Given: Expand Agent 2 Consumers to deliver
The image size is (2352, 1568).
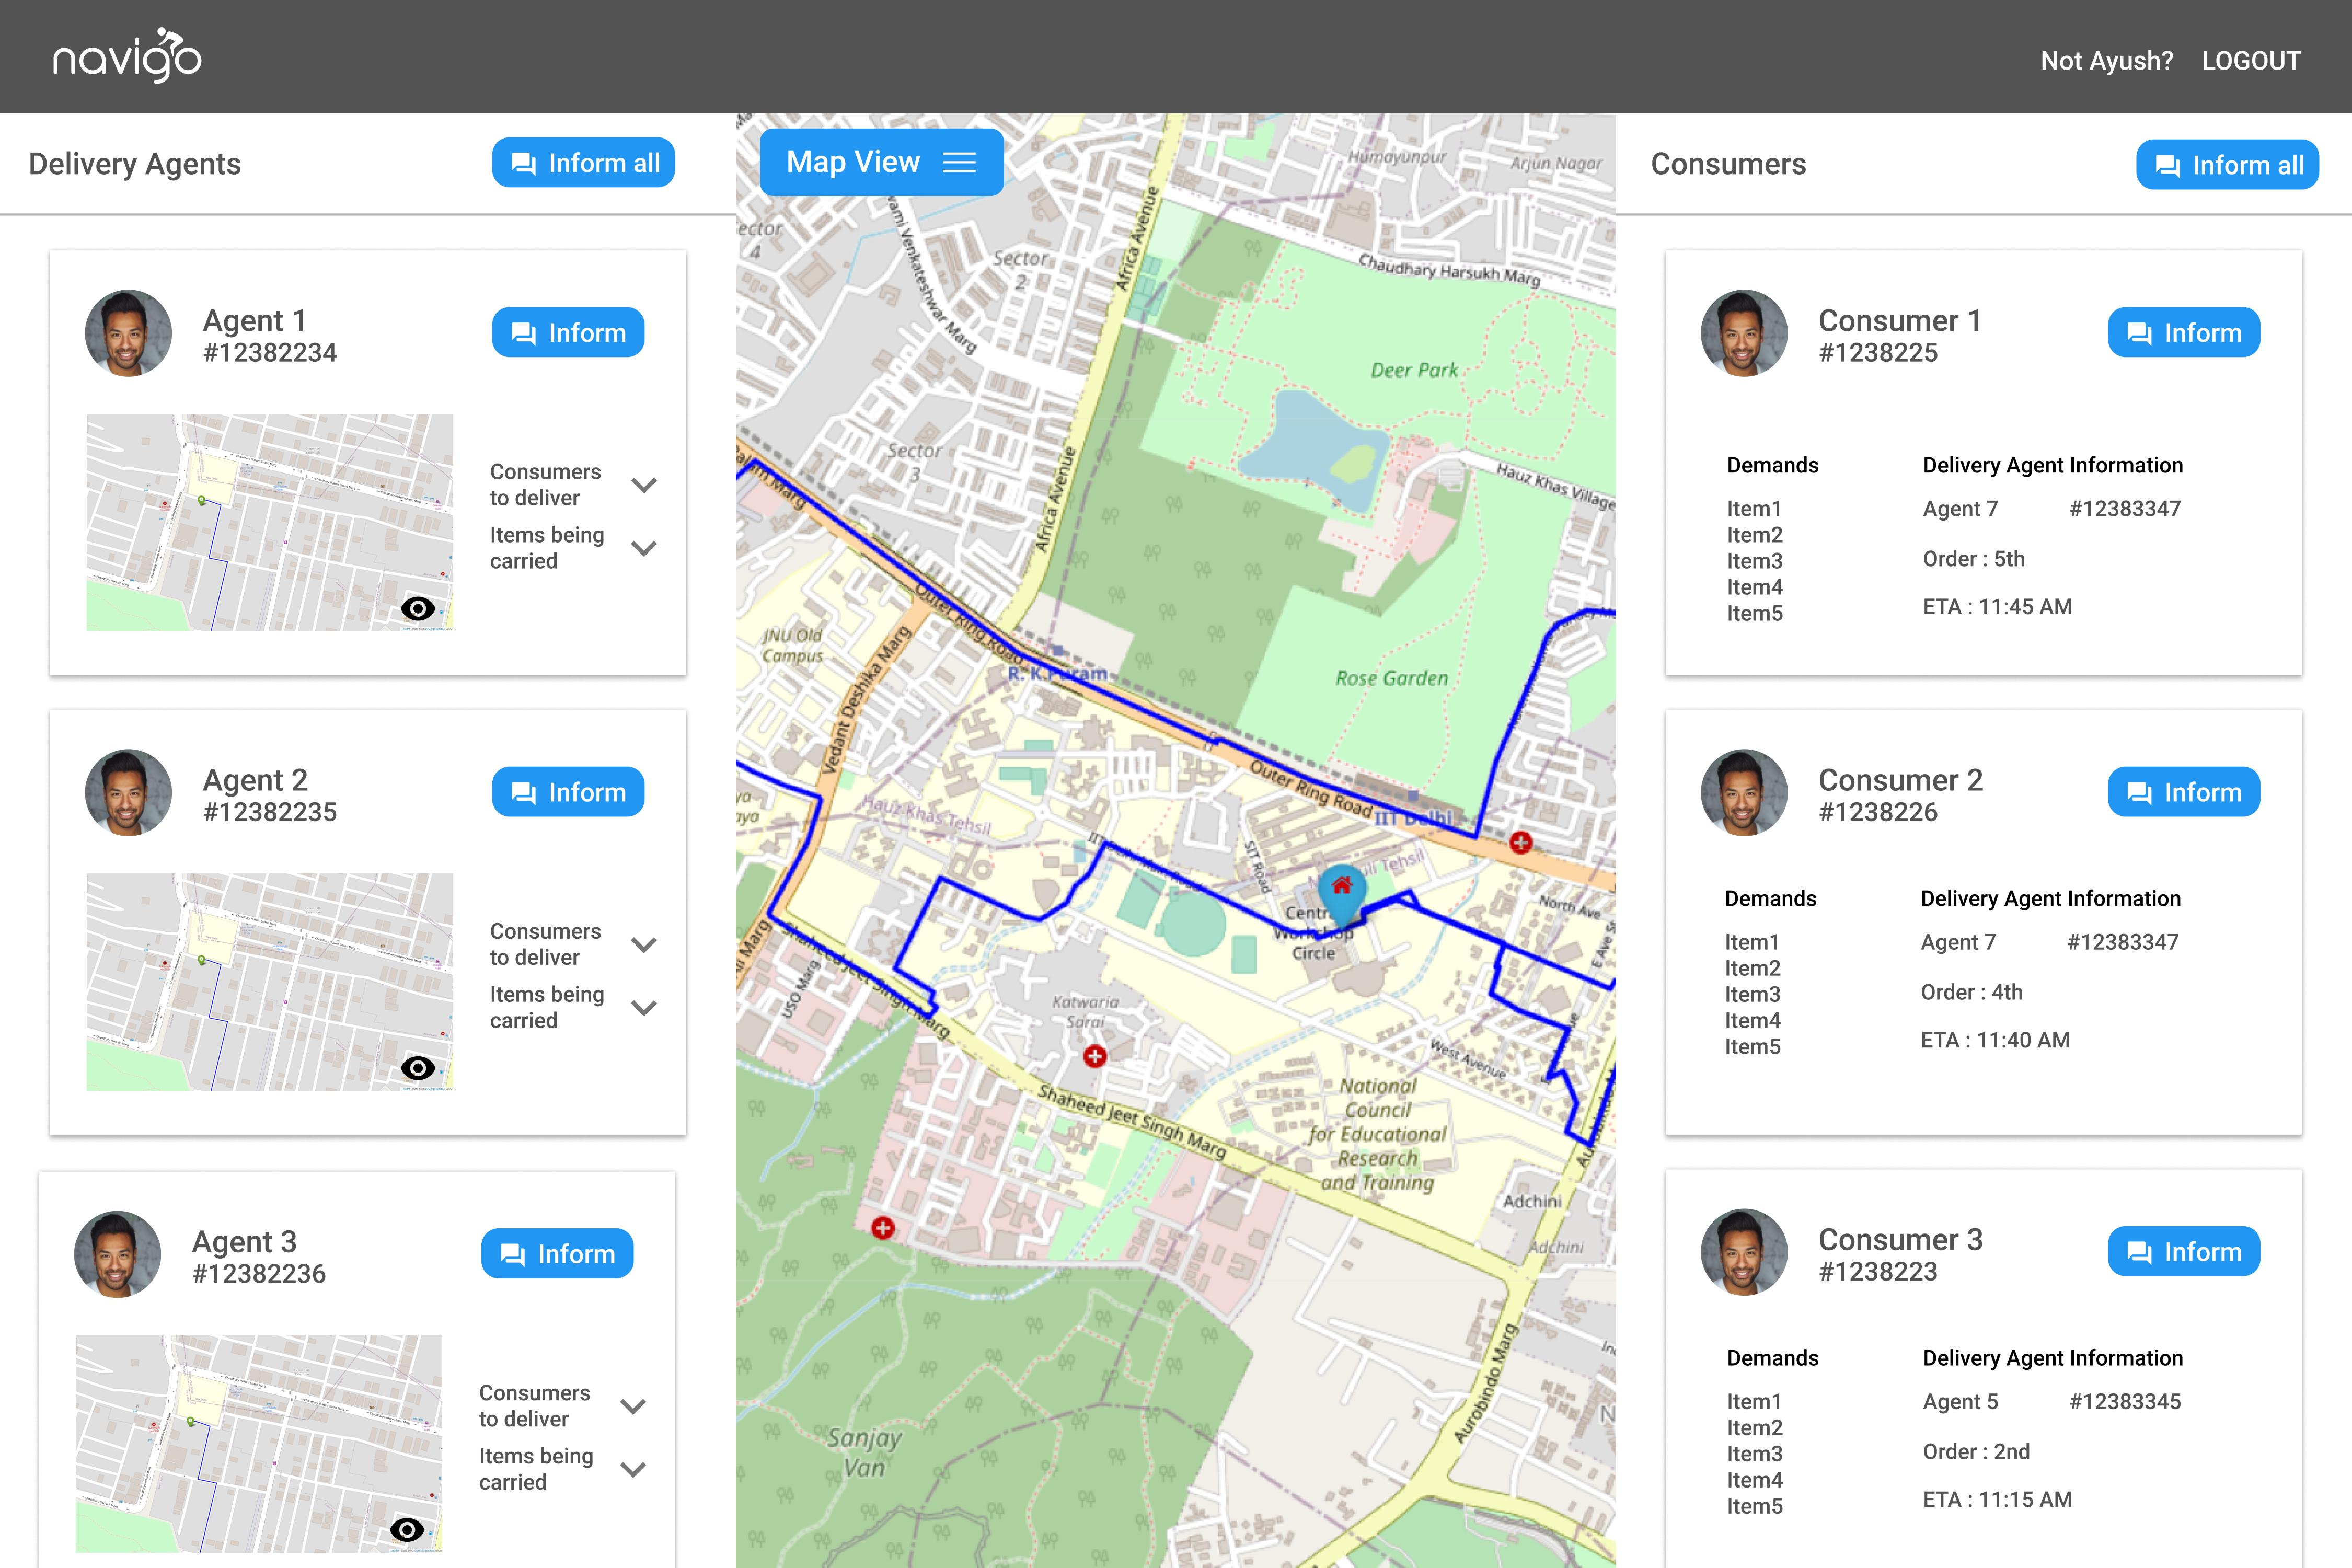Looking at the screenshot, I should 644,944.
